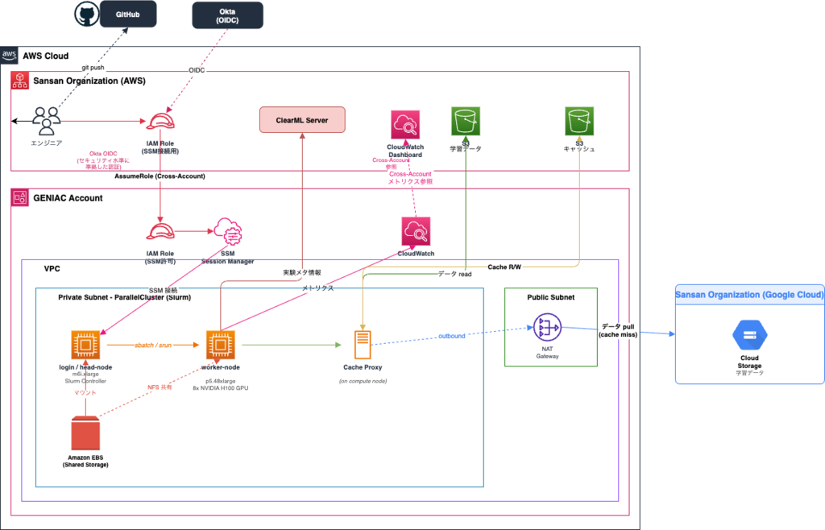
Task: Select the Amazon EBS shared storage icon
Action: 85,433
